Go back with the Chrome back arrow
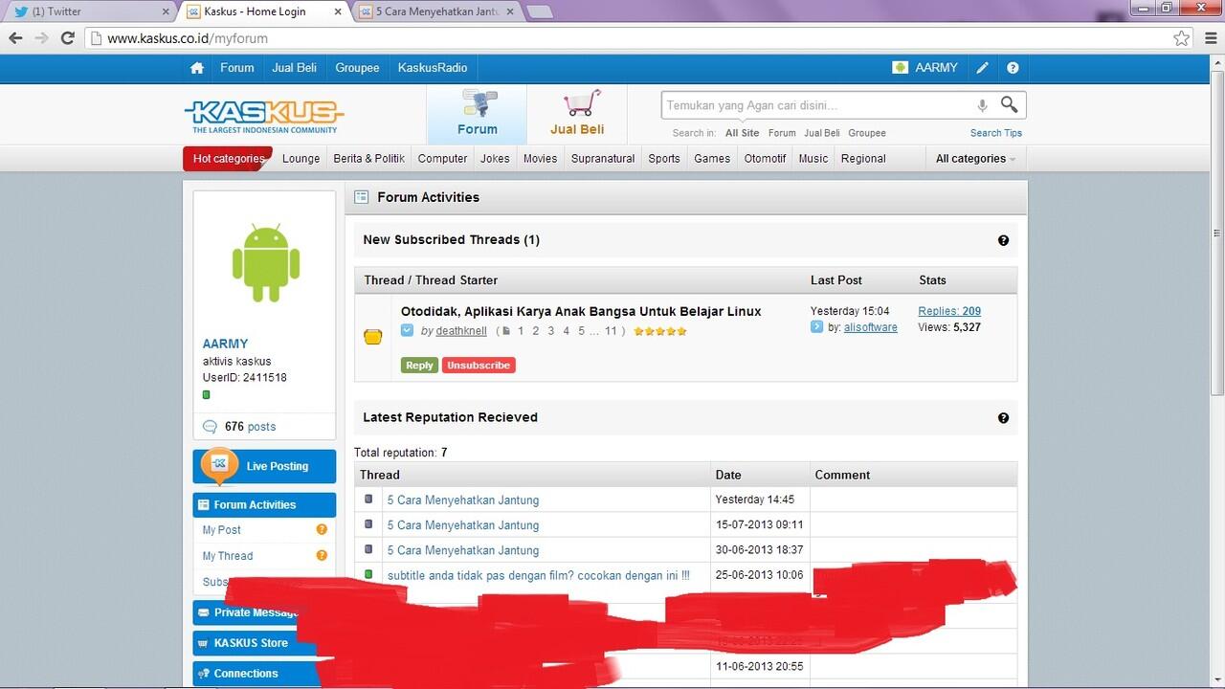Viewport: 1225px width, 689px height. tap(15, 38)
